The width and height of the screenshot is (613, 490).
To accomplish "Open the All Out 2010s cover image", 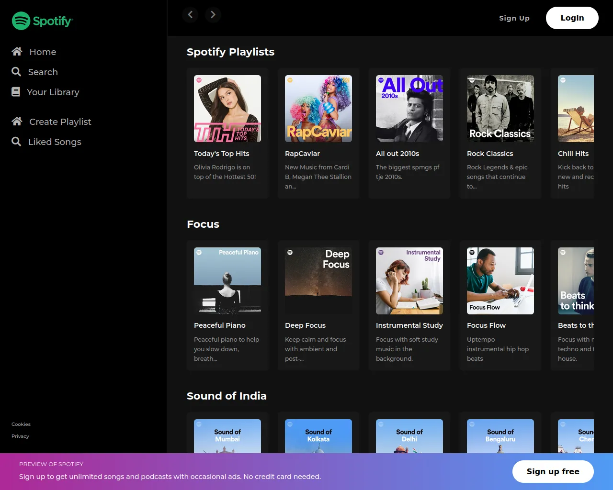I will pos(409,109).
